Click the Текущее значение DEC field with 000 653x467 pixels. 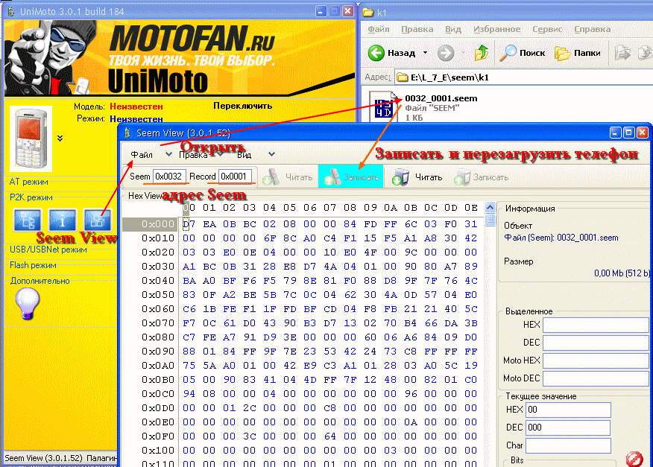pyautogui.click(x=568, y=428)
